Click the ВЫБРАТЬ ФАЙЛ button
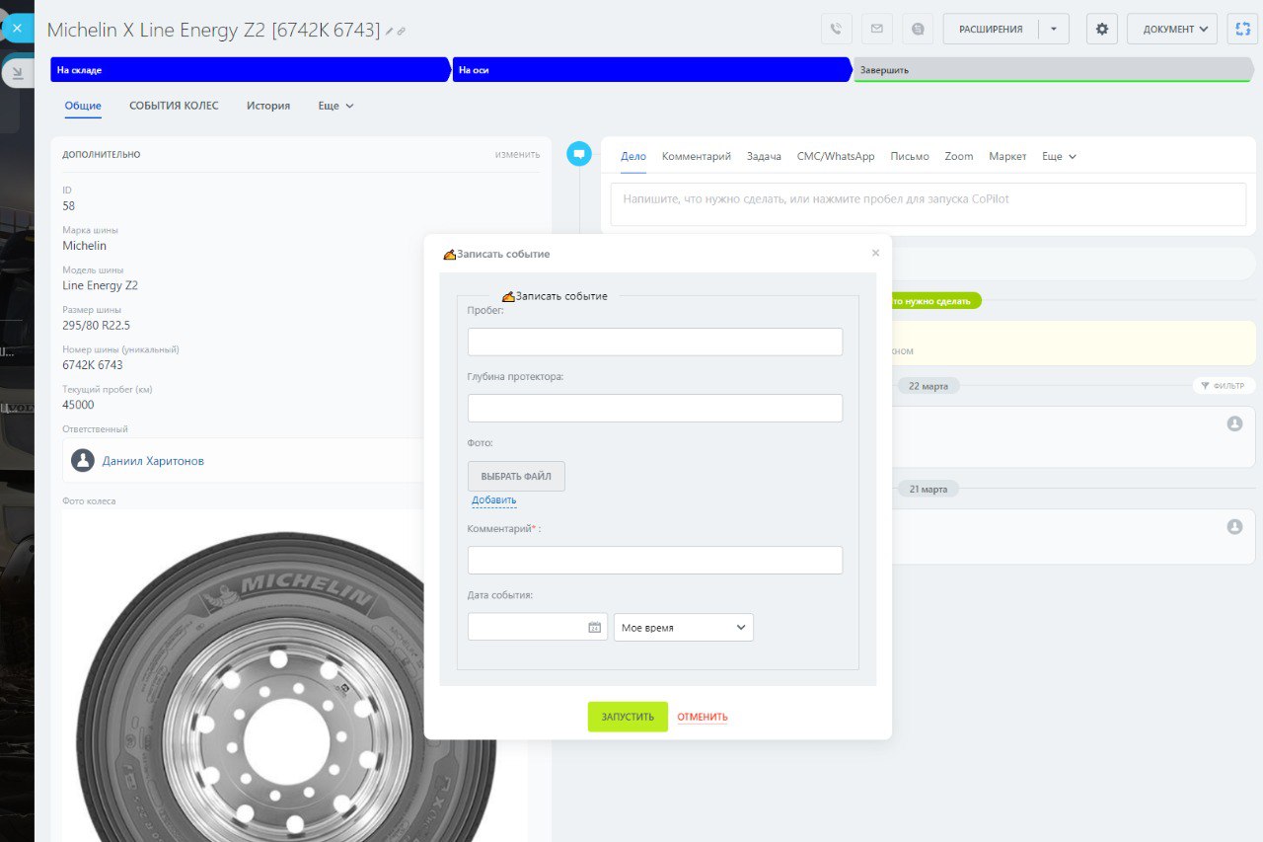The image size is (1263, 842). click(x=516, y=476)
